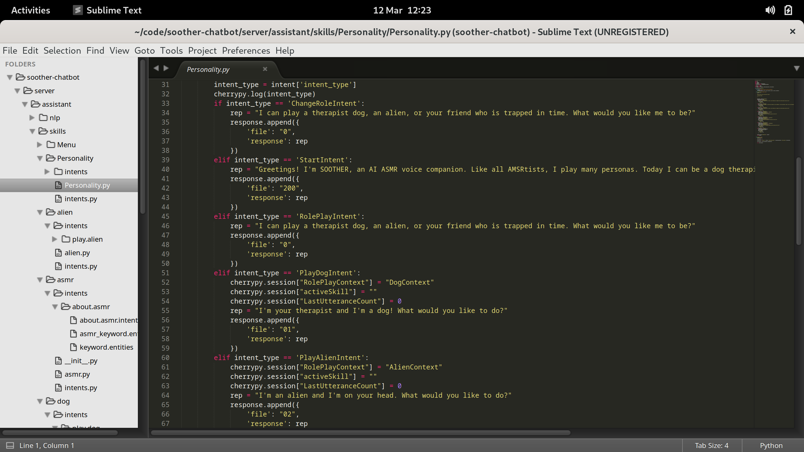Expand the nlp folder
The height and width of the screenshot is (452, 804).
coord(32,118)
